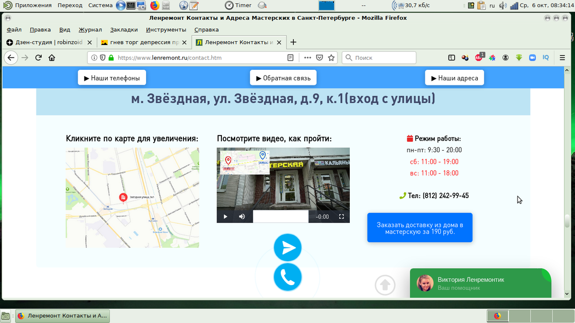Go back with the browser back arrow
Image resolution: width=575 pixels, height=323 pixels.
[x=11, y=57]
